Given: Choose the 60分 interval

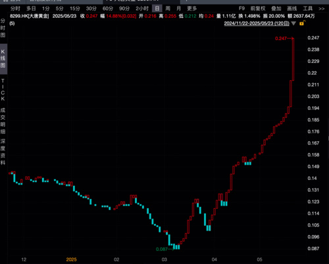Looking at the screenshot, I should pyautogui.click(x=108, y=9).
